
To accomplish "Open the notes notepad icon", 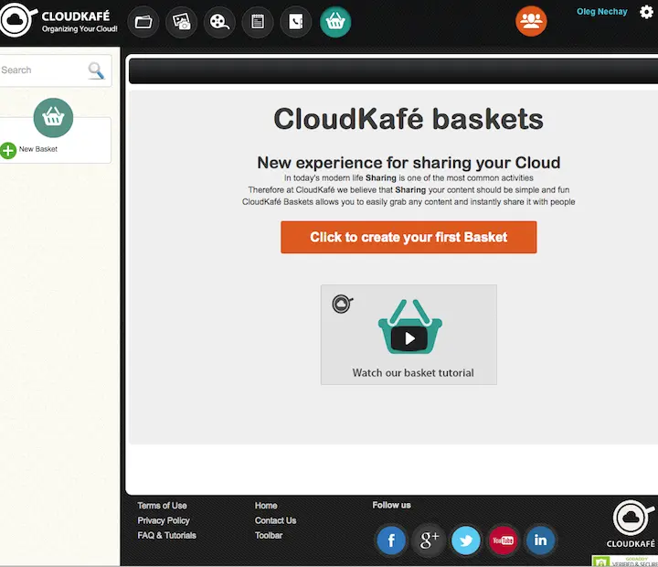I will point(258,21).
